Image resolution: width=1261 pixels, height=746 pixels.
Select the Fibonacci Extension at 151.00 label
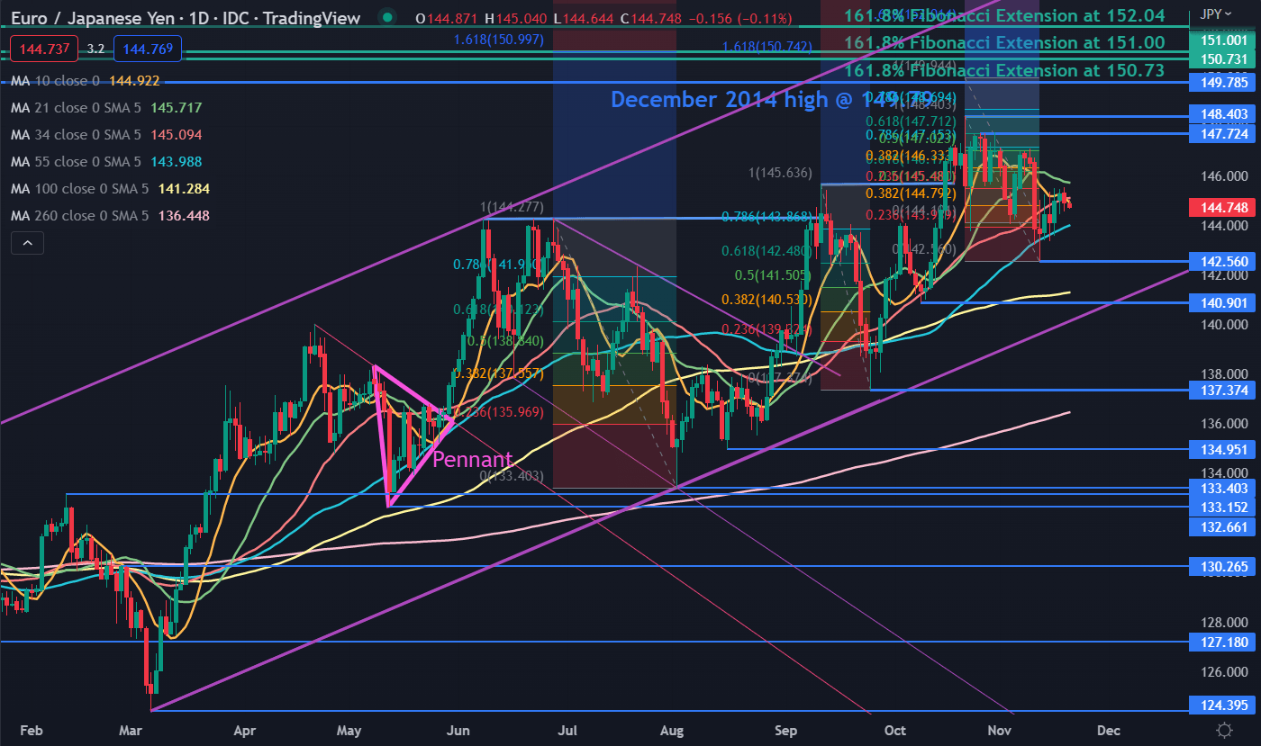[1004, 42]
